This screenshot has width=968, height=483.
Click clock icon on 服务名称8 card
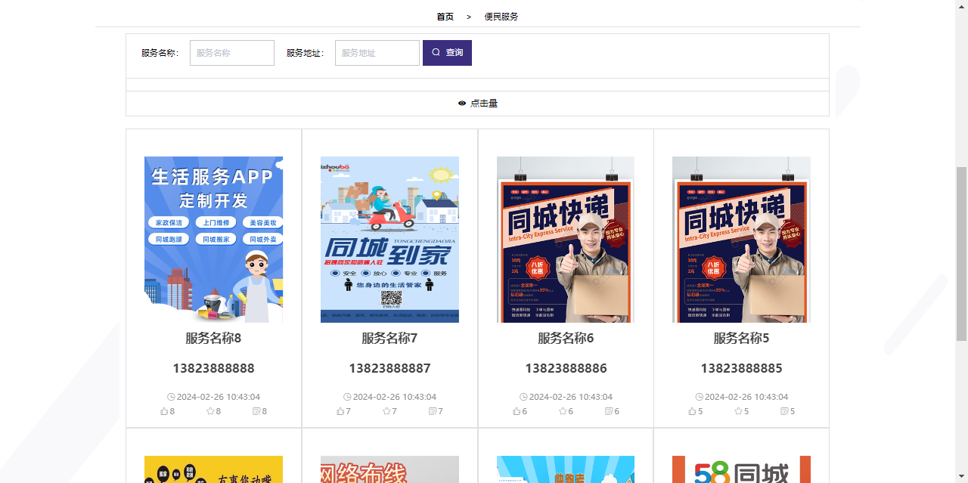coord(171,397)
